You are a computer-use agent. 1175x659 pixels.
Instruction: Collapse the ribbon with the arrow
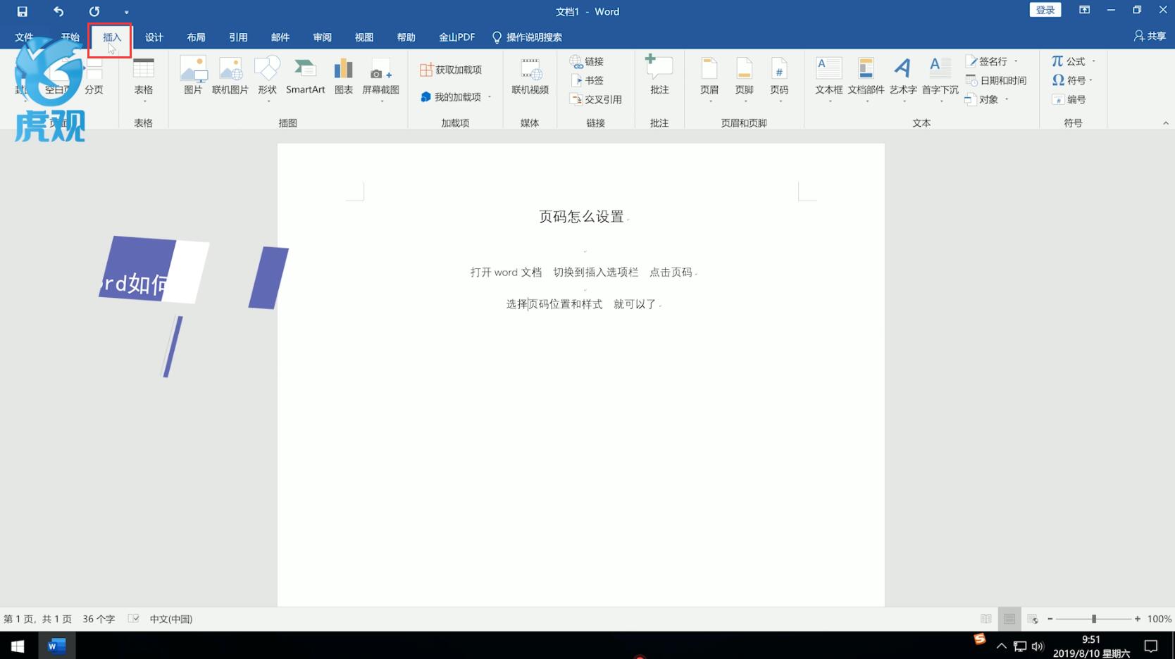click(1166, 123)
